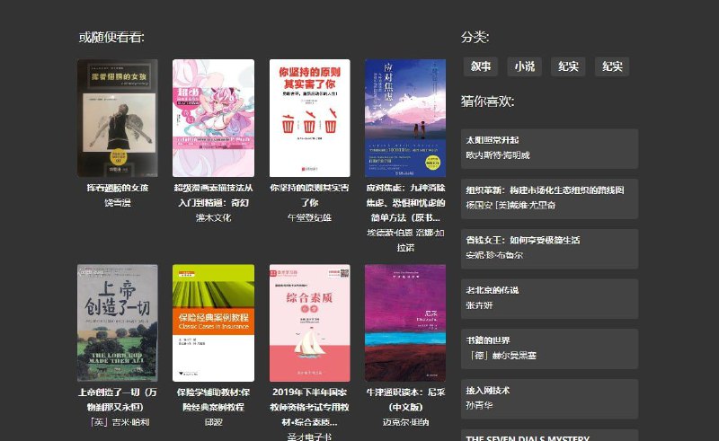Click author name 迈克尔·坦纳
Viewport: 719px width, 441px height.
[x=405, y=422]
